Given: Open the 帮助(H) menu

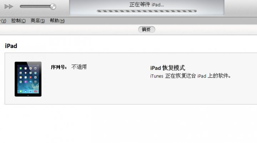Looking at the screenshot, I should point(57,21).
